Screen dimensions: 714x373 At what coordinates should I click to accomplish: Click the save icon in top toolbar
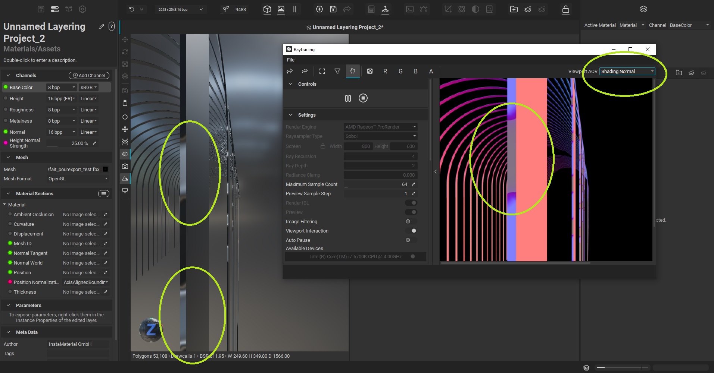pyautogui.click(x=333, y=9)
